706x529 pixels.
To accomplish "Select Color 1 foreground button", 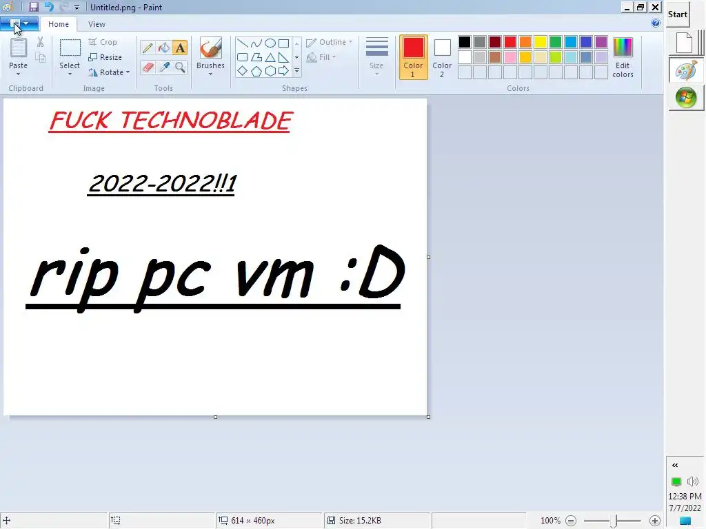I will (x=414, y=57).
